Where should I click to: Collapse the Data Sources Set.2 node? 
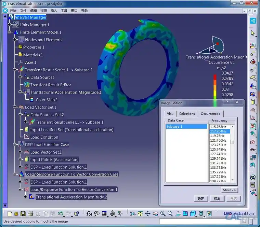pos(20,114)
